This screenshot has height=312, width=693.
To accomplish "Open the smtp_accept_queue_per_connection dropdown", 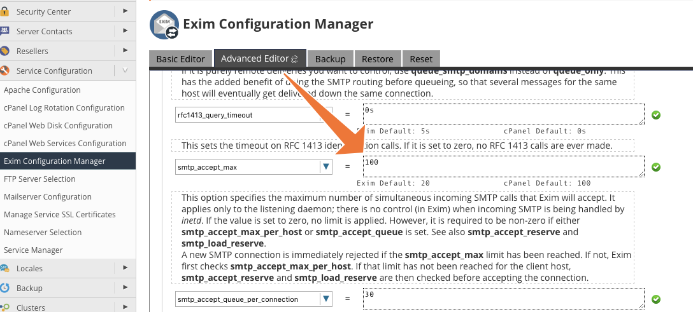I will pyautogui.click(x=326, y=299).
